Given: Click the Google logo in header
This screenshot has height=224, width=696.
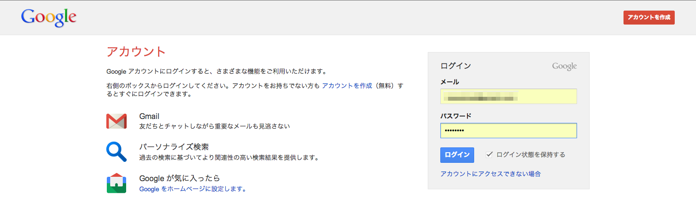Looking at the screenshot, I should pos(48,18).
